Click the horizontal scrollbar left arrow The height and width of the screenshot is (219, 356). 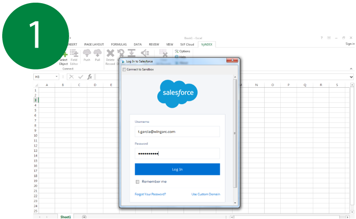point(231,217)
